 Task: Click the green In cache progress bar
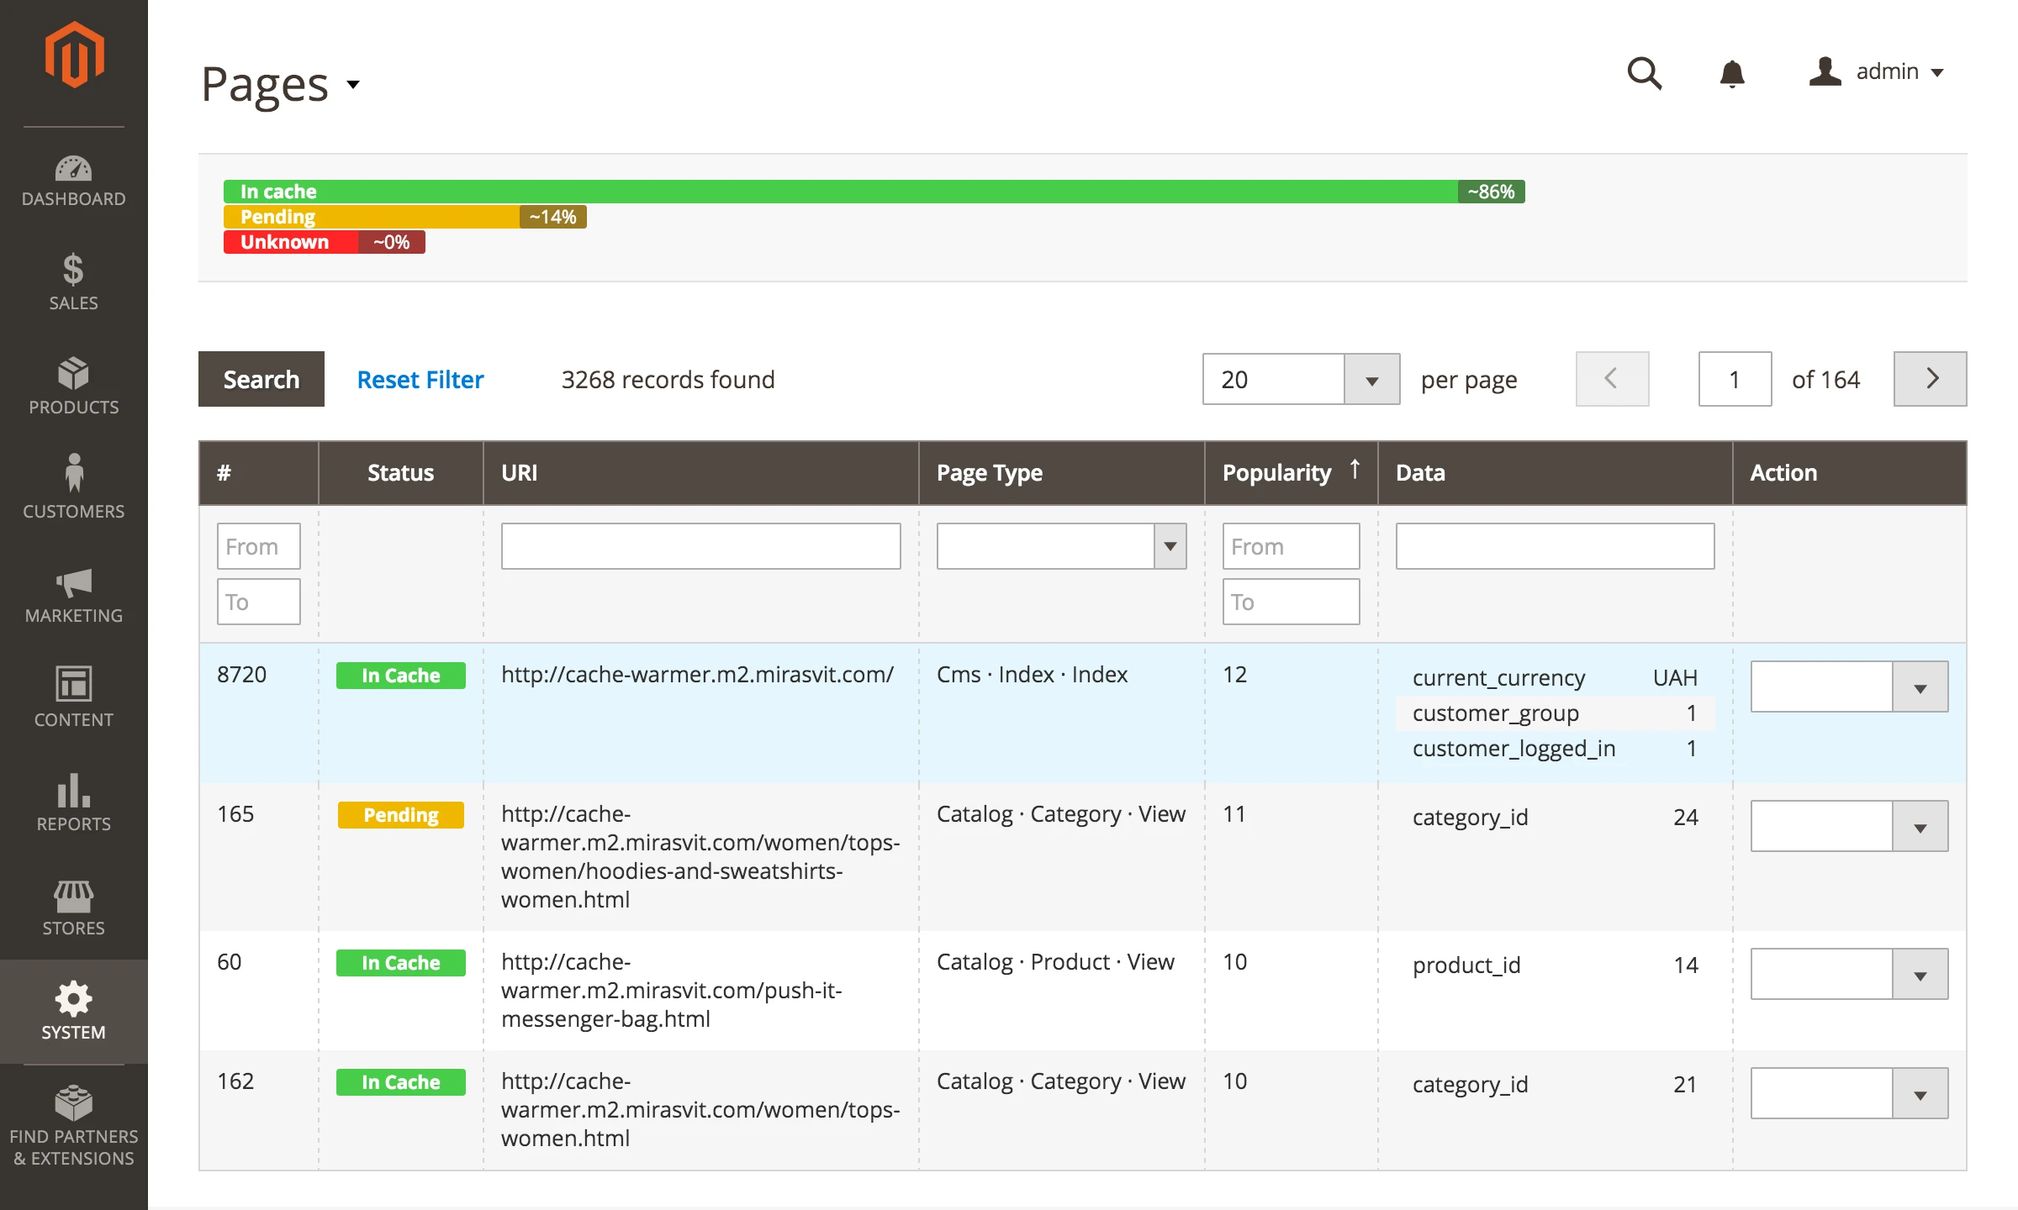841,192
